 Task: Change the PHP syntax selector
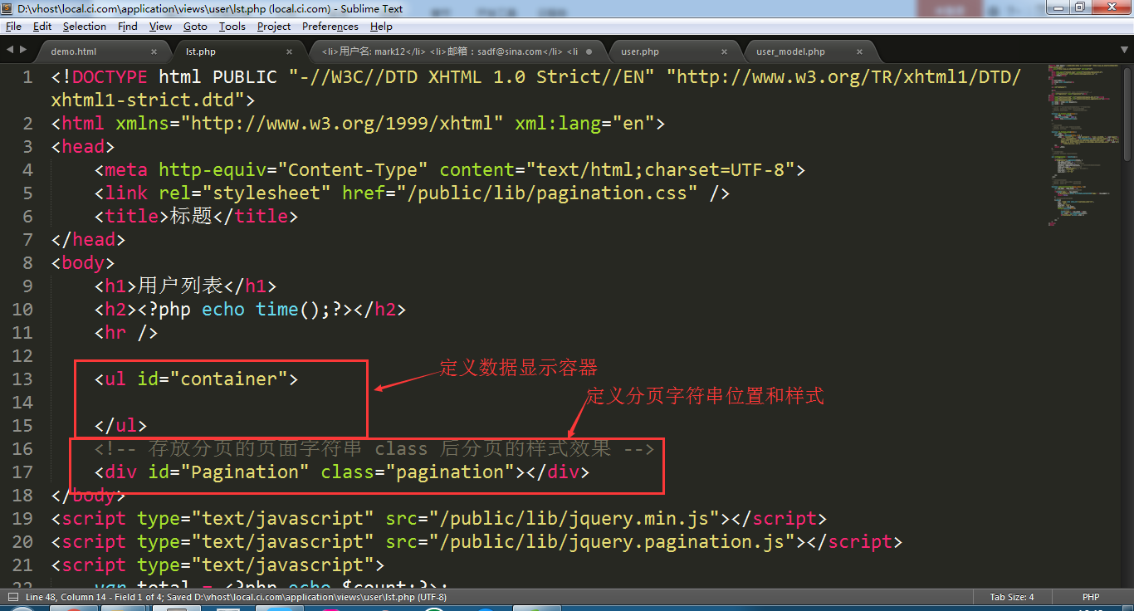(1090, 597)
